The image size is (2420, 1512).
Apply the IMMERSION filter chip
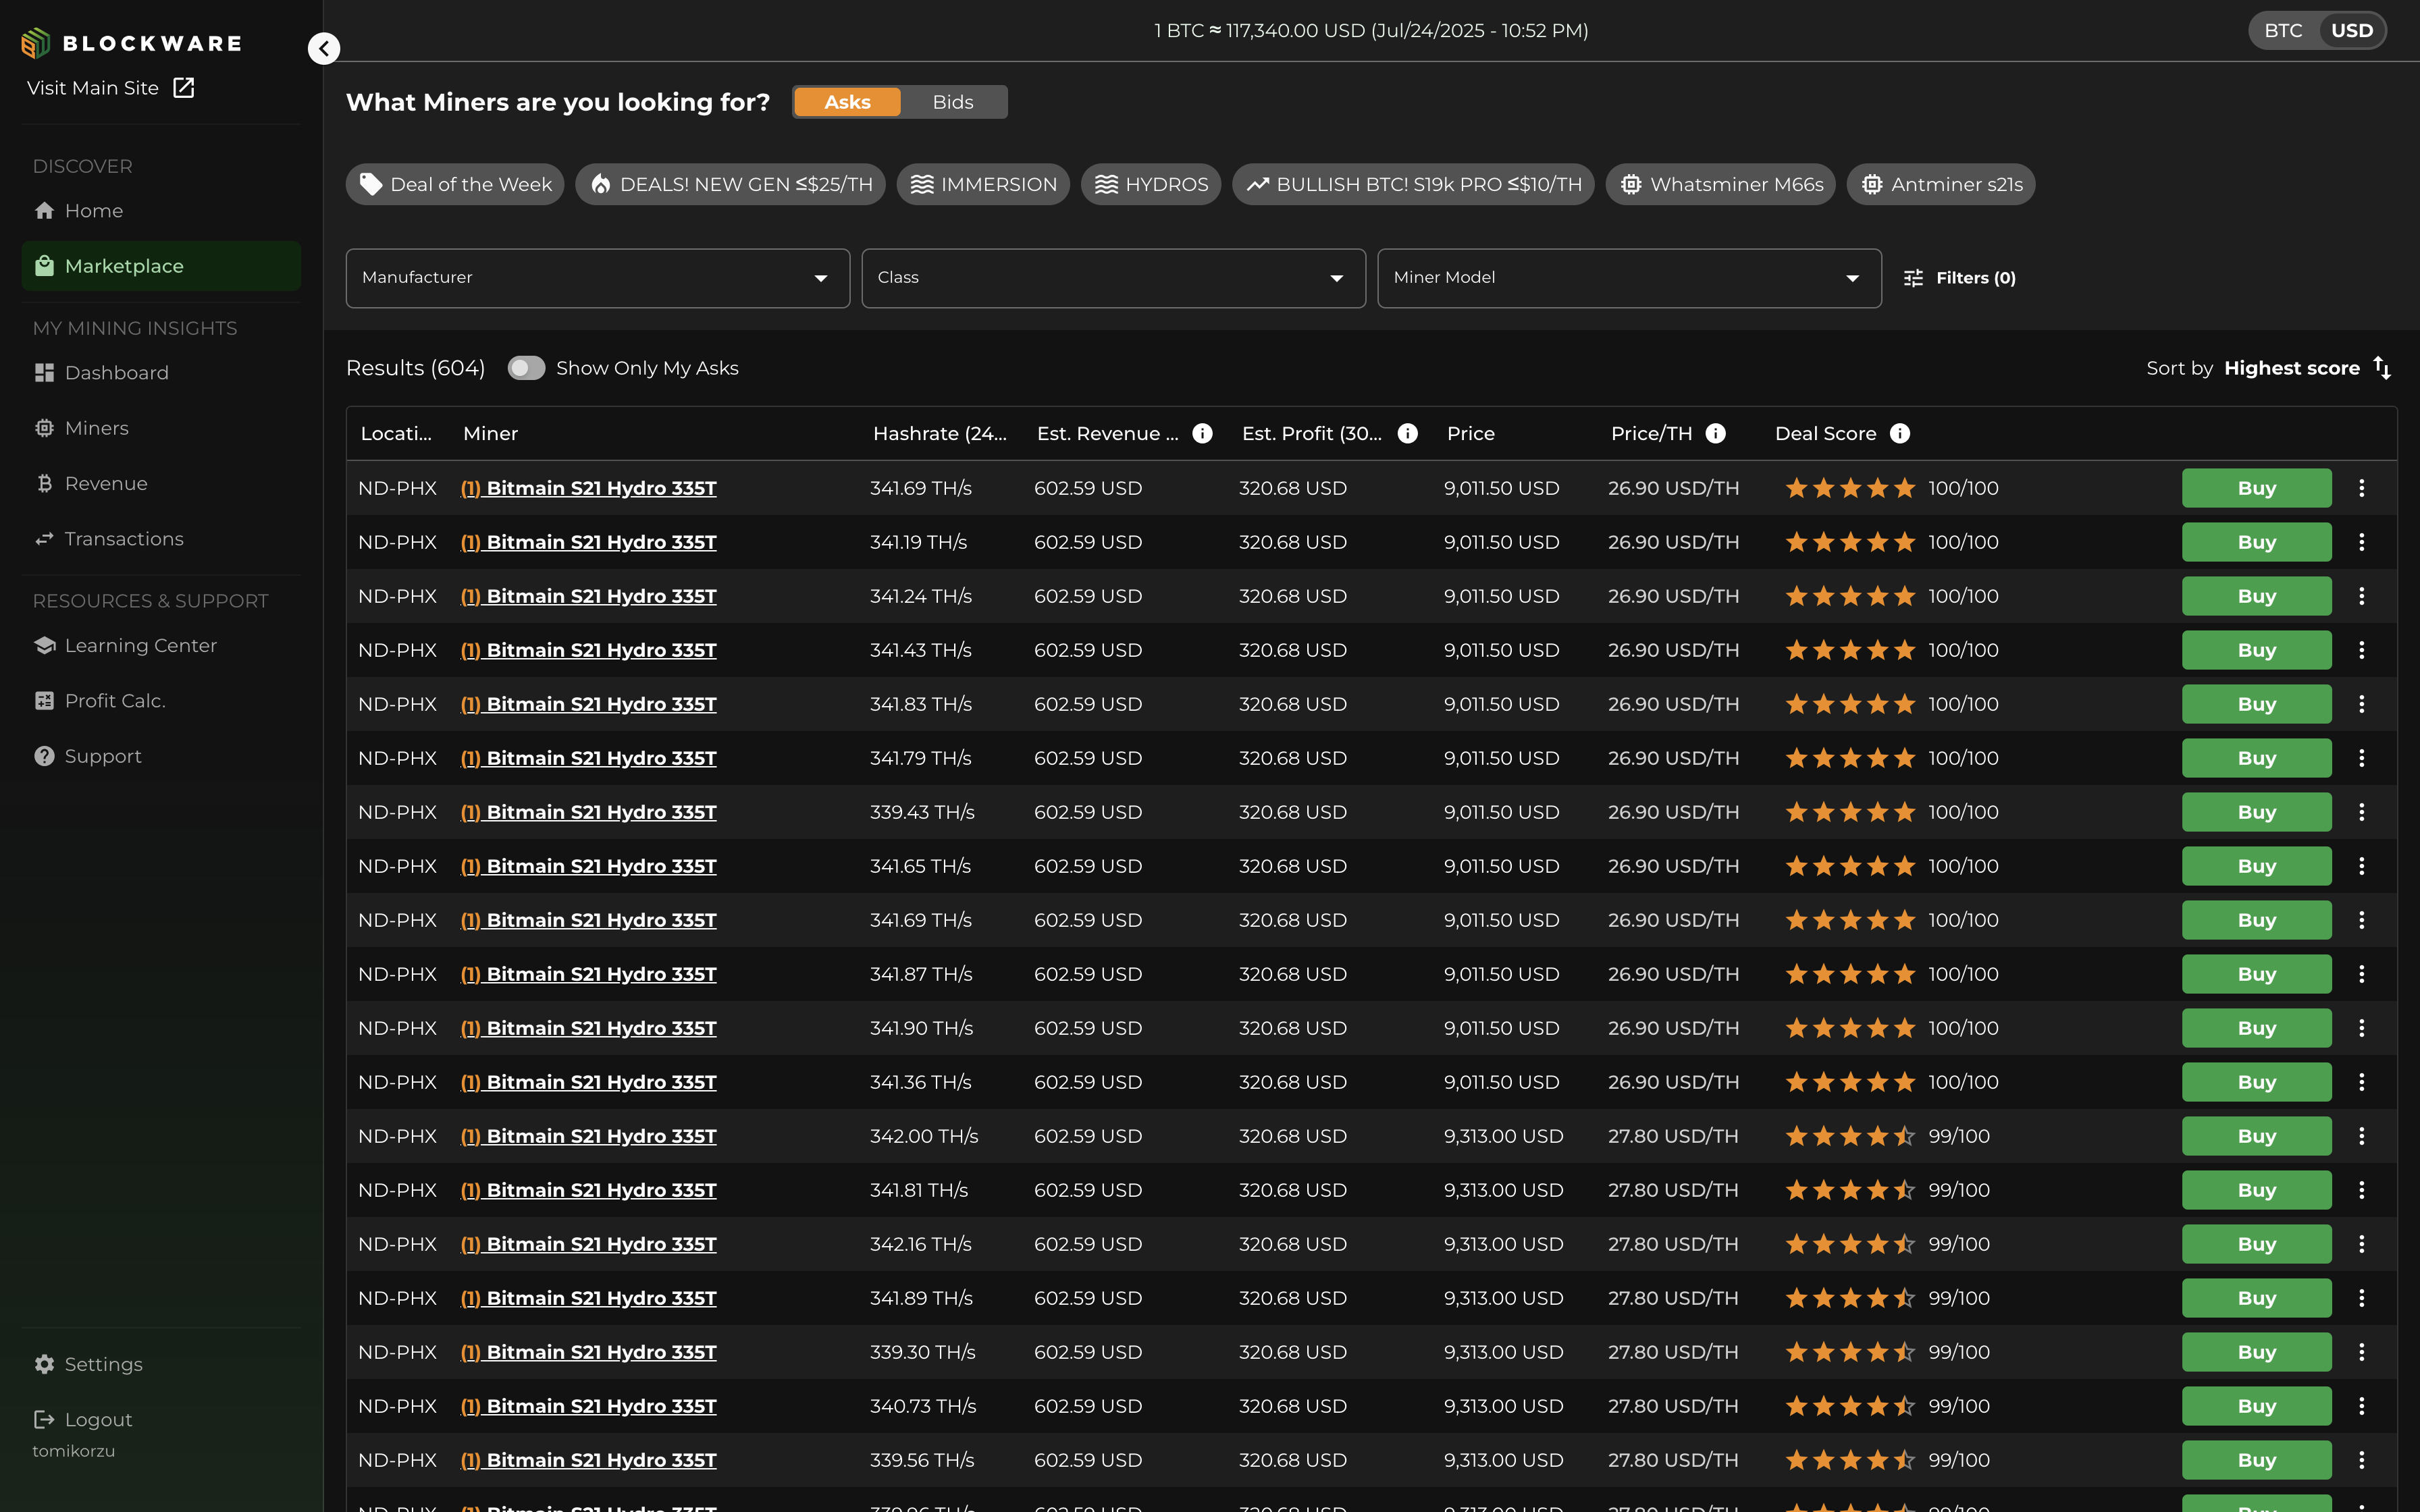click(983, 184)
